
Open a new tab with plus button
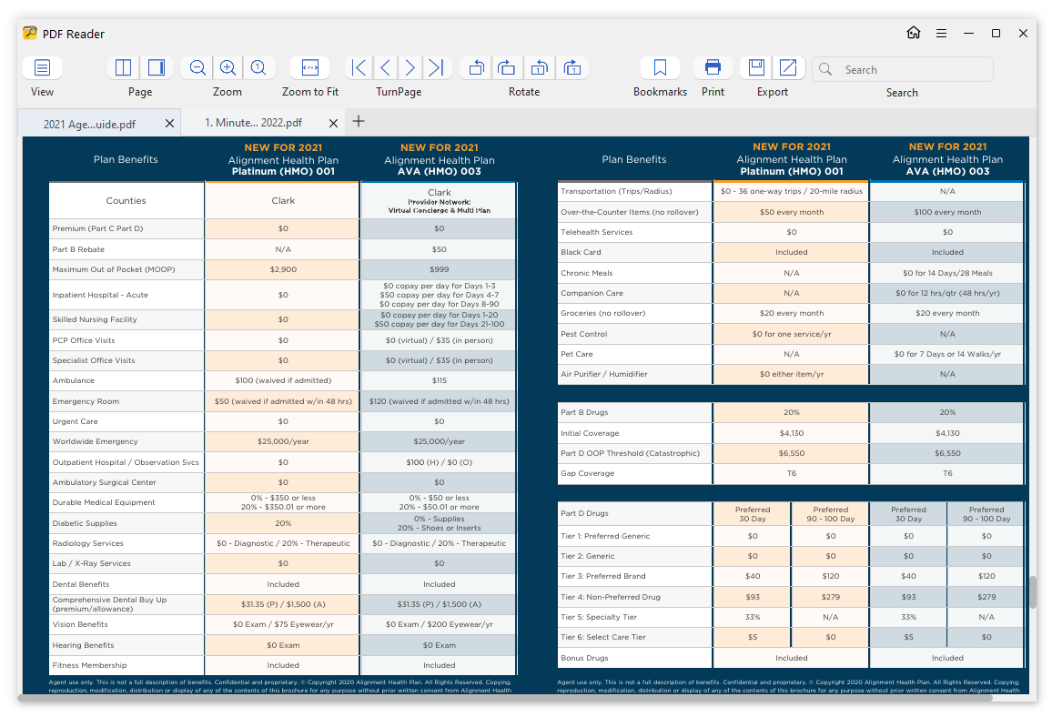359,121
